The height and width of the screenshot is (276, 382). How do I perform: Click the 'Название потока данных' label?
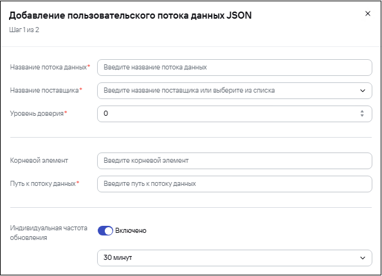point(48,67)
